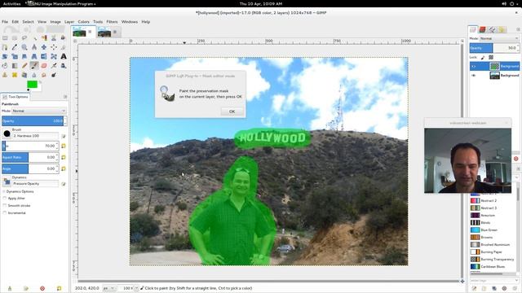522x293 pixels.
Task: Open the layers dock configuration menu arrow
Action: click(518, 29)
